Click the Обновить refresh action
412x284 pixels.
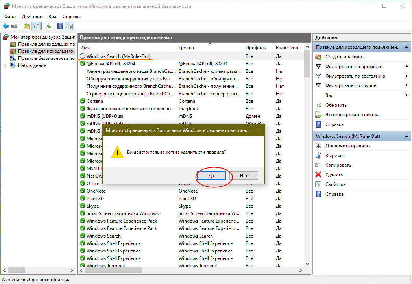(x=336, y=105)
